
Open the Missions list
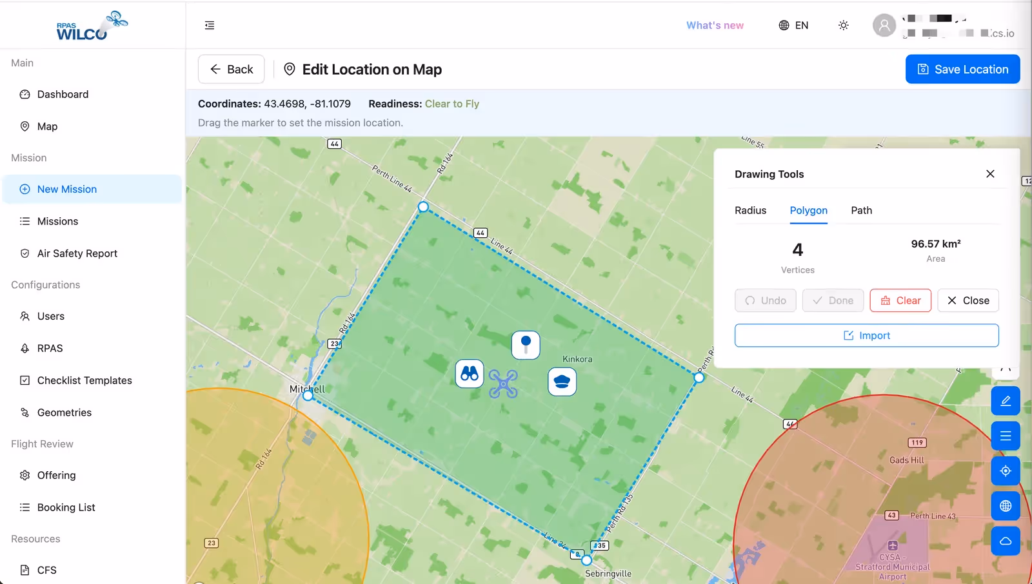tap(92, 221)
